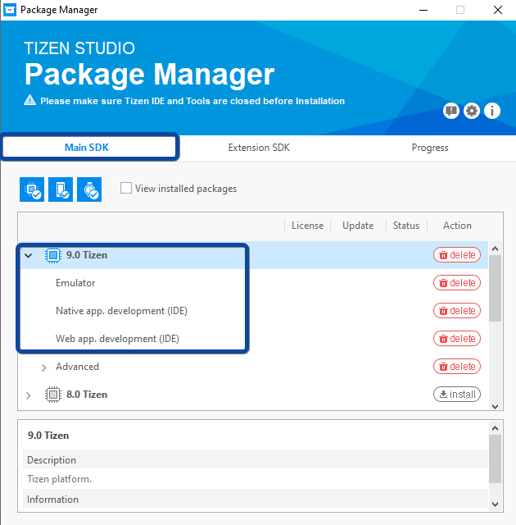This screenshot has height=525, width=516.
Task: Click the package list scrollbar thumb
Action: 495,288
